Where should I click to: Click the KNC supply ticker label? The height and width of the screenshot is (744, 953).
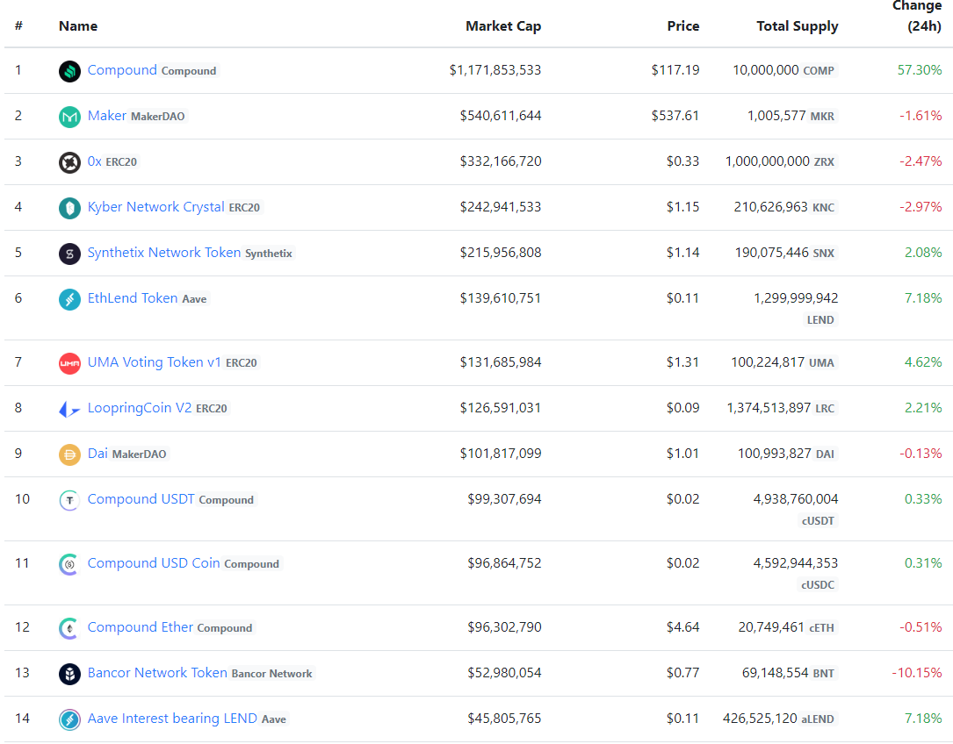click(824, 208)
